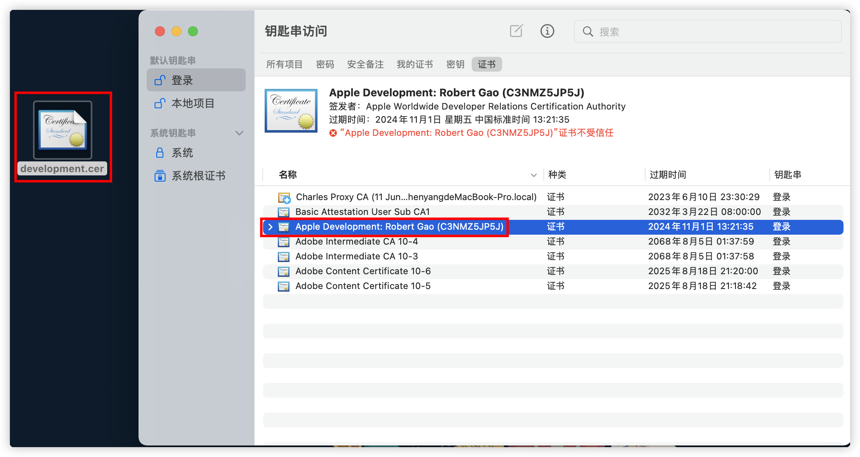Sort by the 过期时间 column header

click(x=668, y=175)
